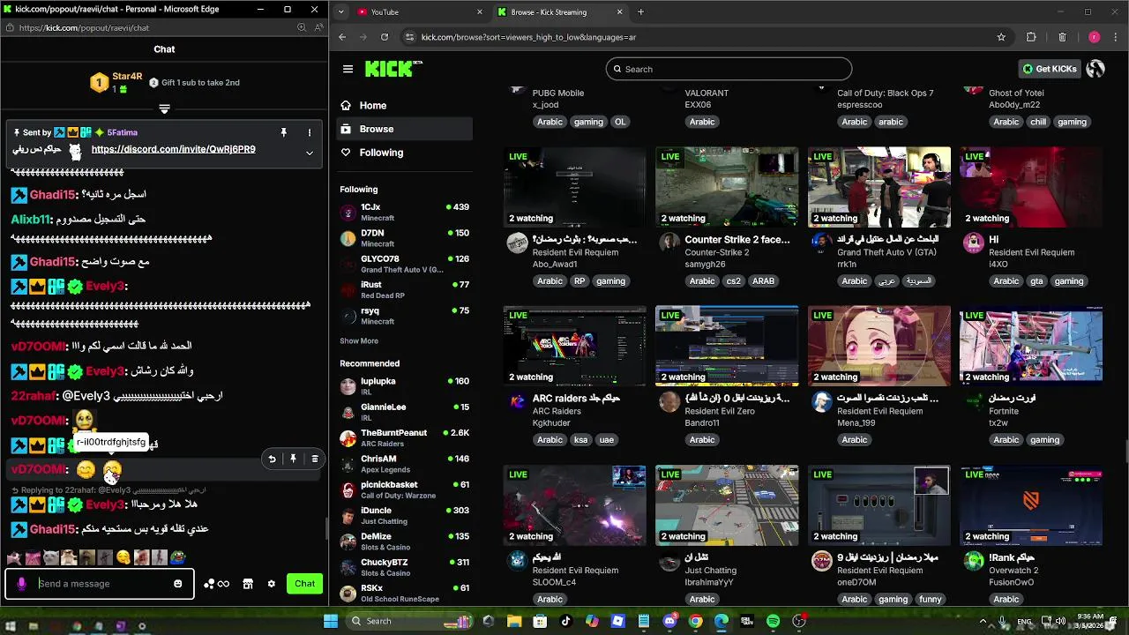Bookmark this page with the star icon
Viewport: 1129px width, 635px height.
tap(1001, 37)
